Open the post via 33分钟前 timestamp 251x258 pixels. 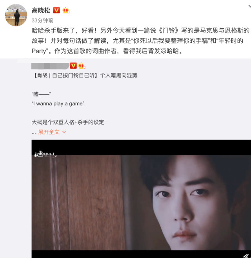click(42, 20)
